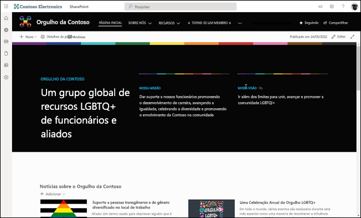Click the Orgulho da Contoso site logo
Screen dimensions: 361x218
click(x=25, y=22)
